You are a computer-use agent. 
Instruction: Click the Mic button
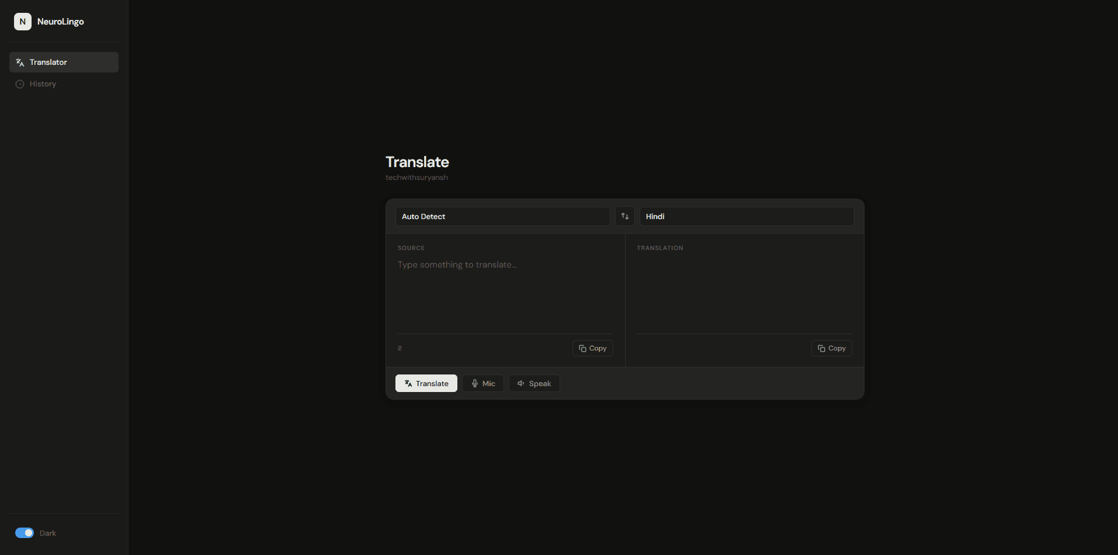[x=483, y=383]
